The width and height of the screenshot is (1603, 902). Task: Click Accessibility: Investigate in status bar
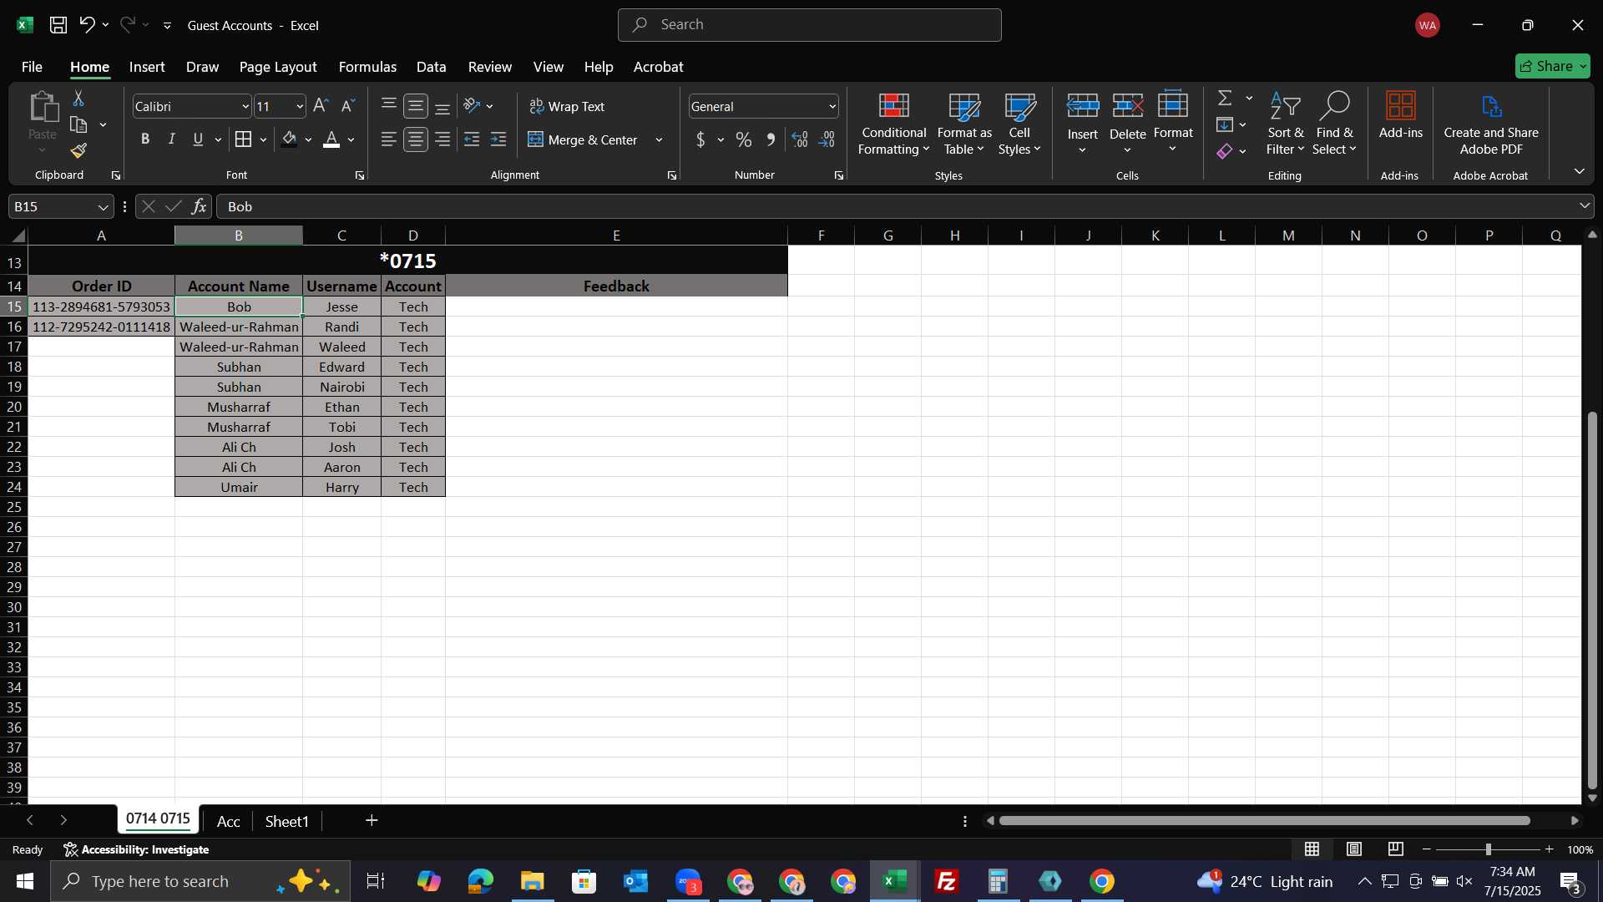point(136,849)
